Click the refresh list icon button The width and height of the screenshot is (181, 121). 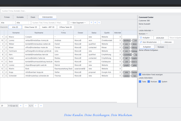[99, 23]
